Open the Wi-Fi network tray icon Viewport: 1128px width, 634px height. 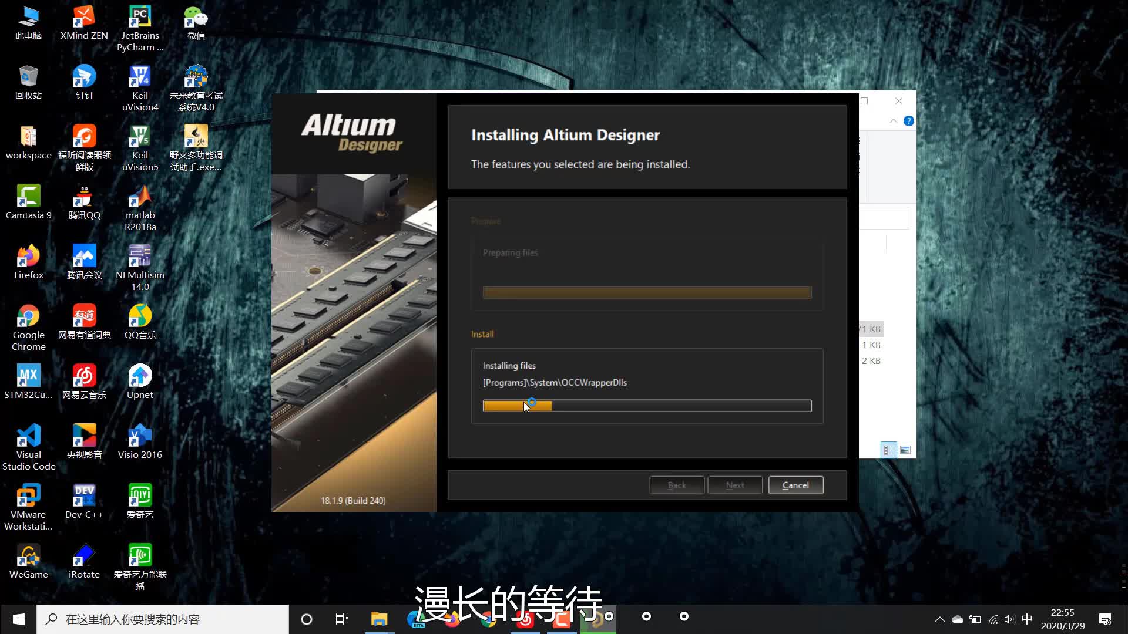pos(993,619)
